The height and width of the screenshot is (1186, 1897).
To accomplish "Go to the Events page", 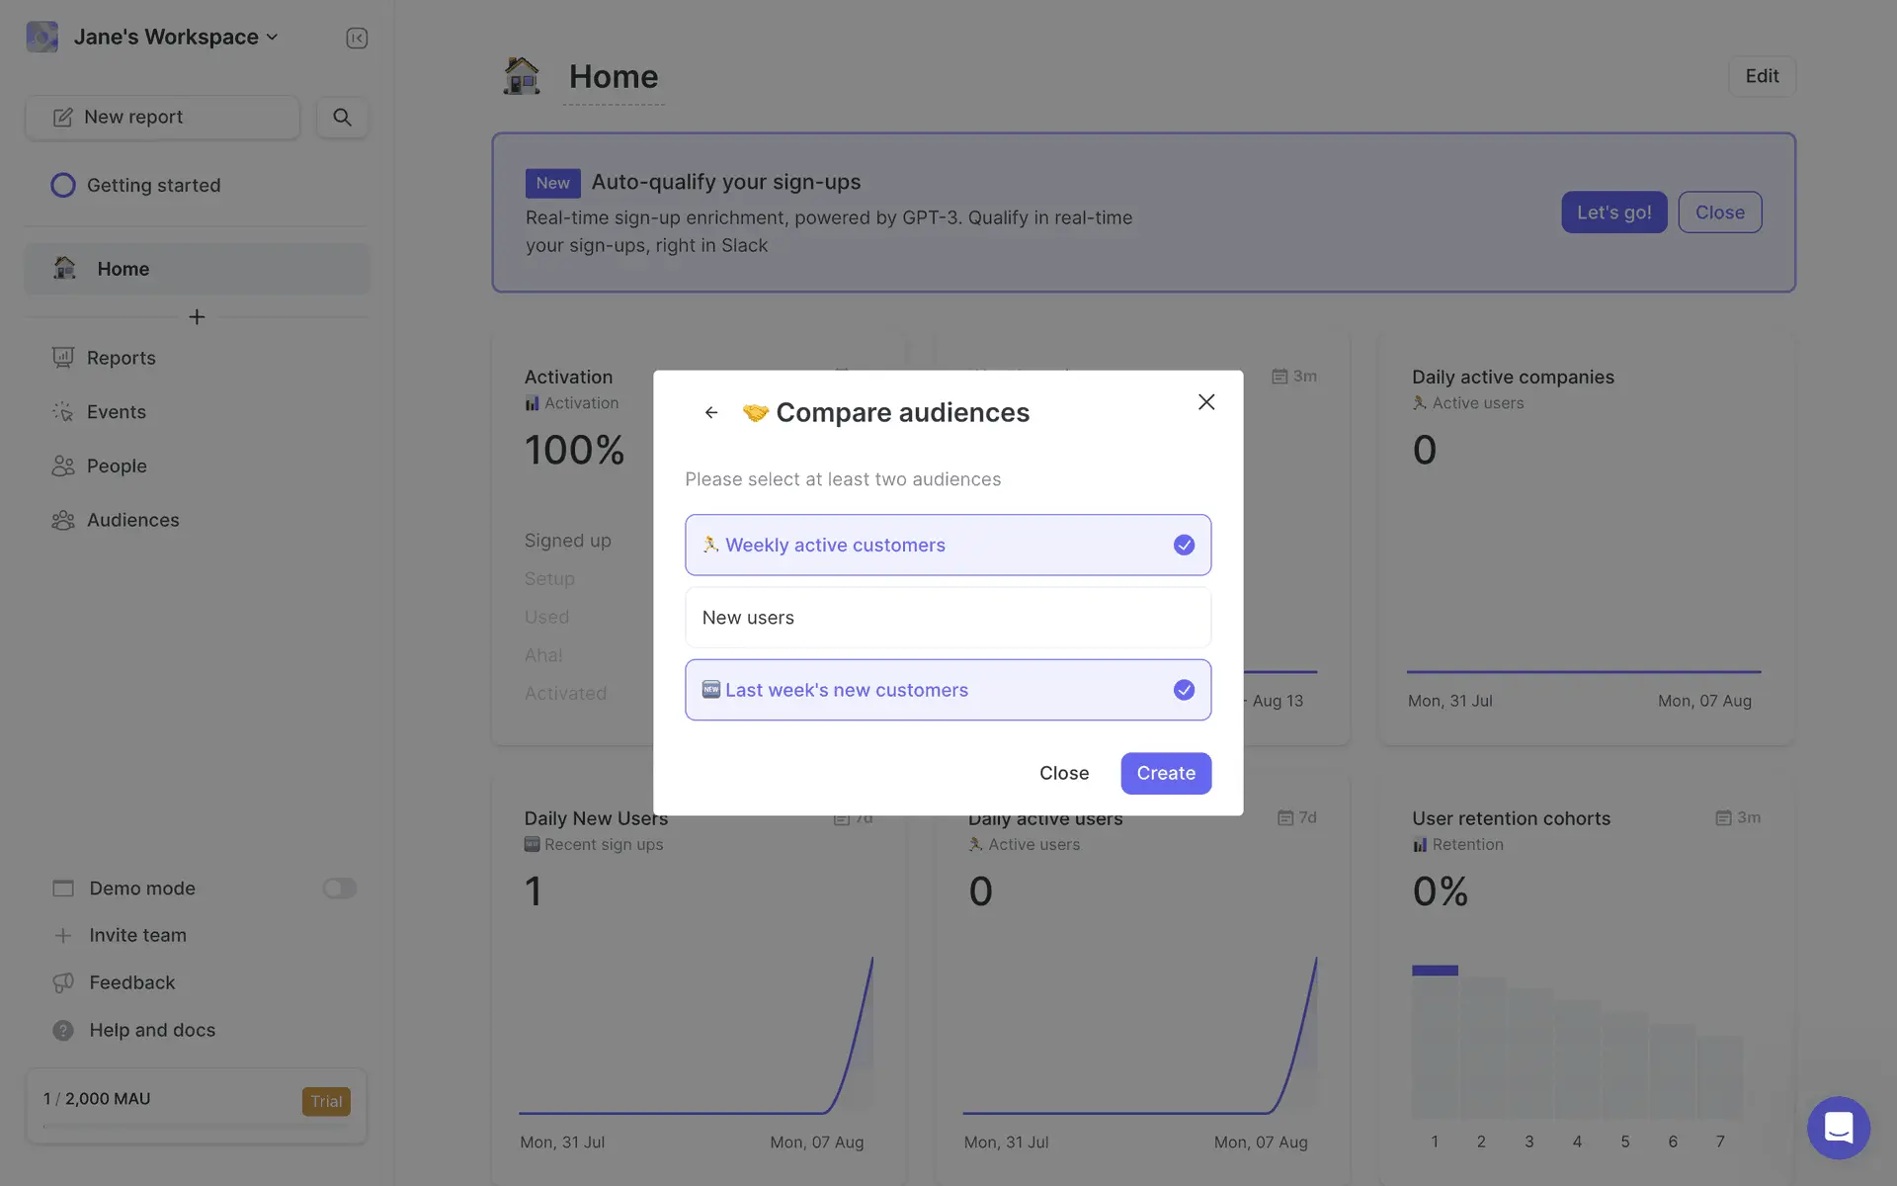I will point(116,412).
